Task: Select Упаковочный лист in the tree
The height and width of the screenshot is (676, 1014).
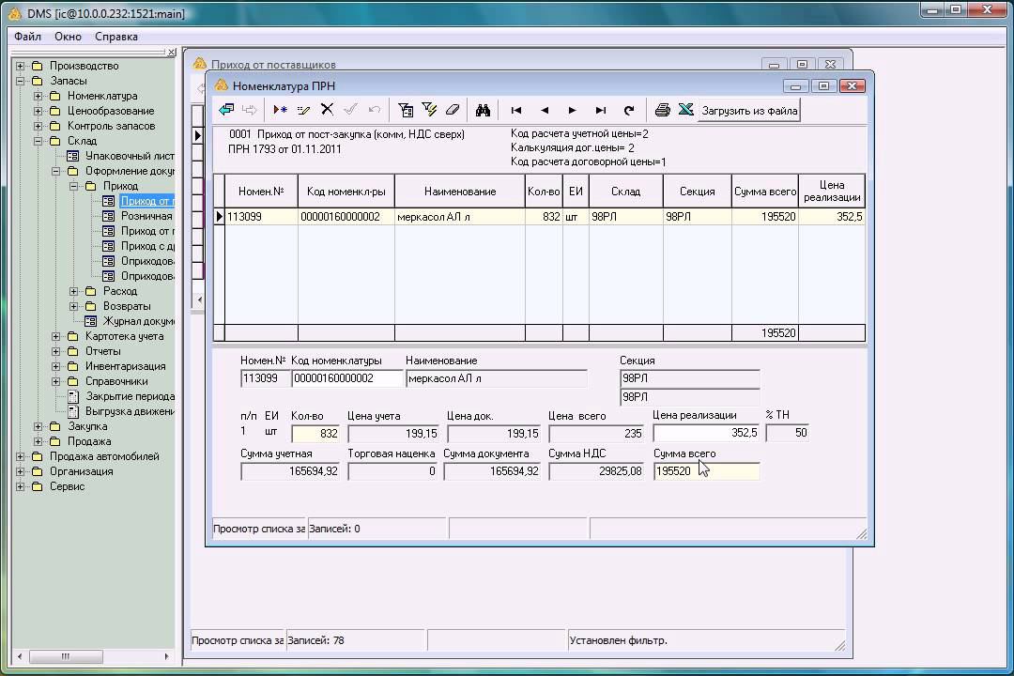Action: [x=130, y=156]
